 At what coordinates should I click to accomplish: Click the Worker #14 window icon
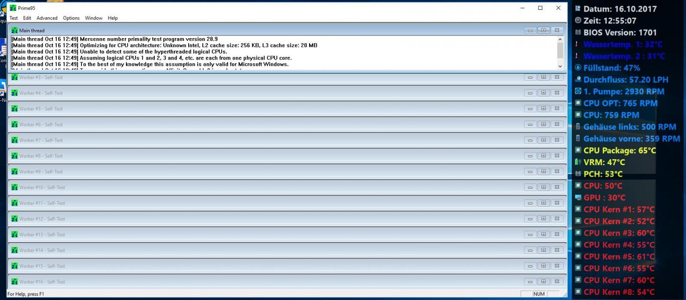(x=15, y=250)
